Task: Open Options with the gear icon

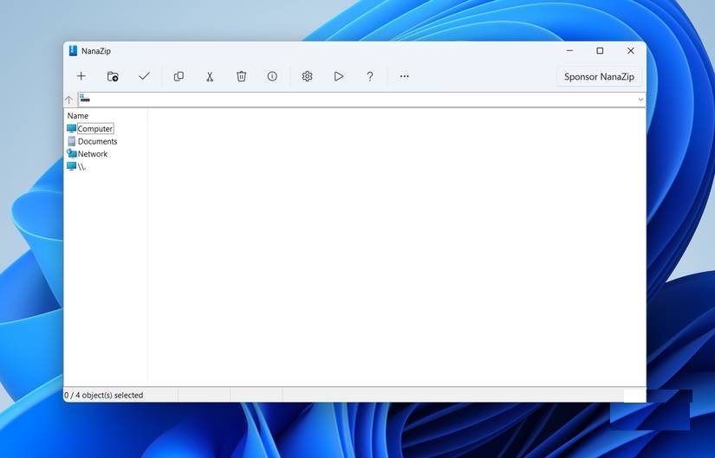Action: [307, 76]
